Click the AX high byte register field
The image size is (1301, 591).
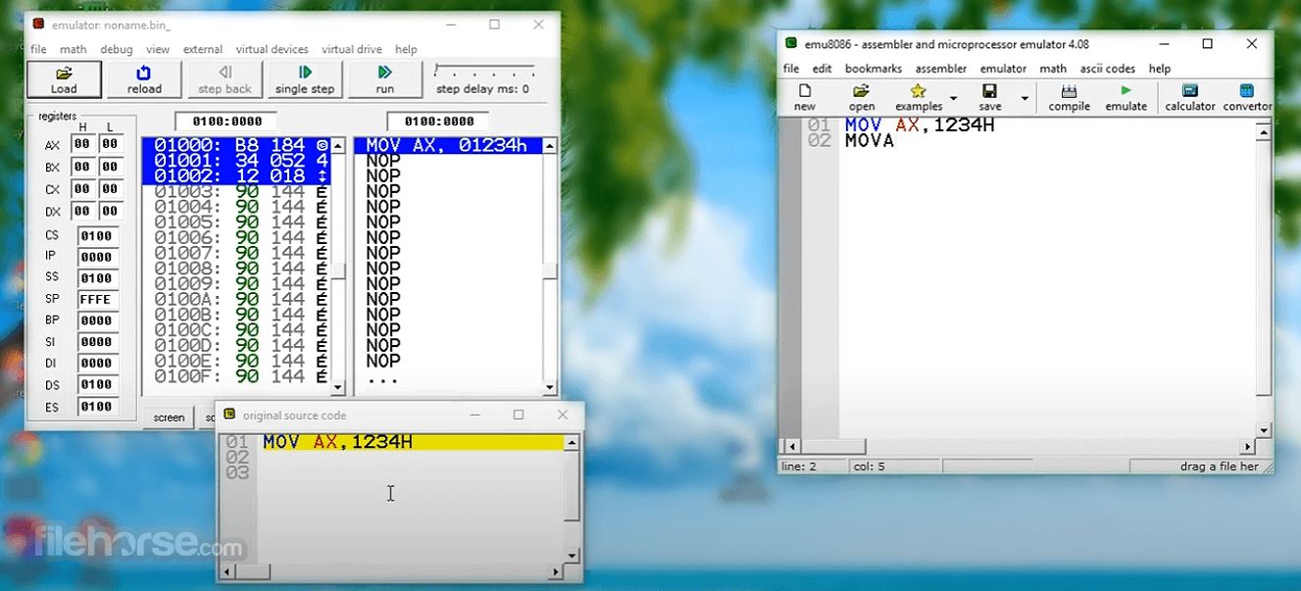[x=82, y=144]
